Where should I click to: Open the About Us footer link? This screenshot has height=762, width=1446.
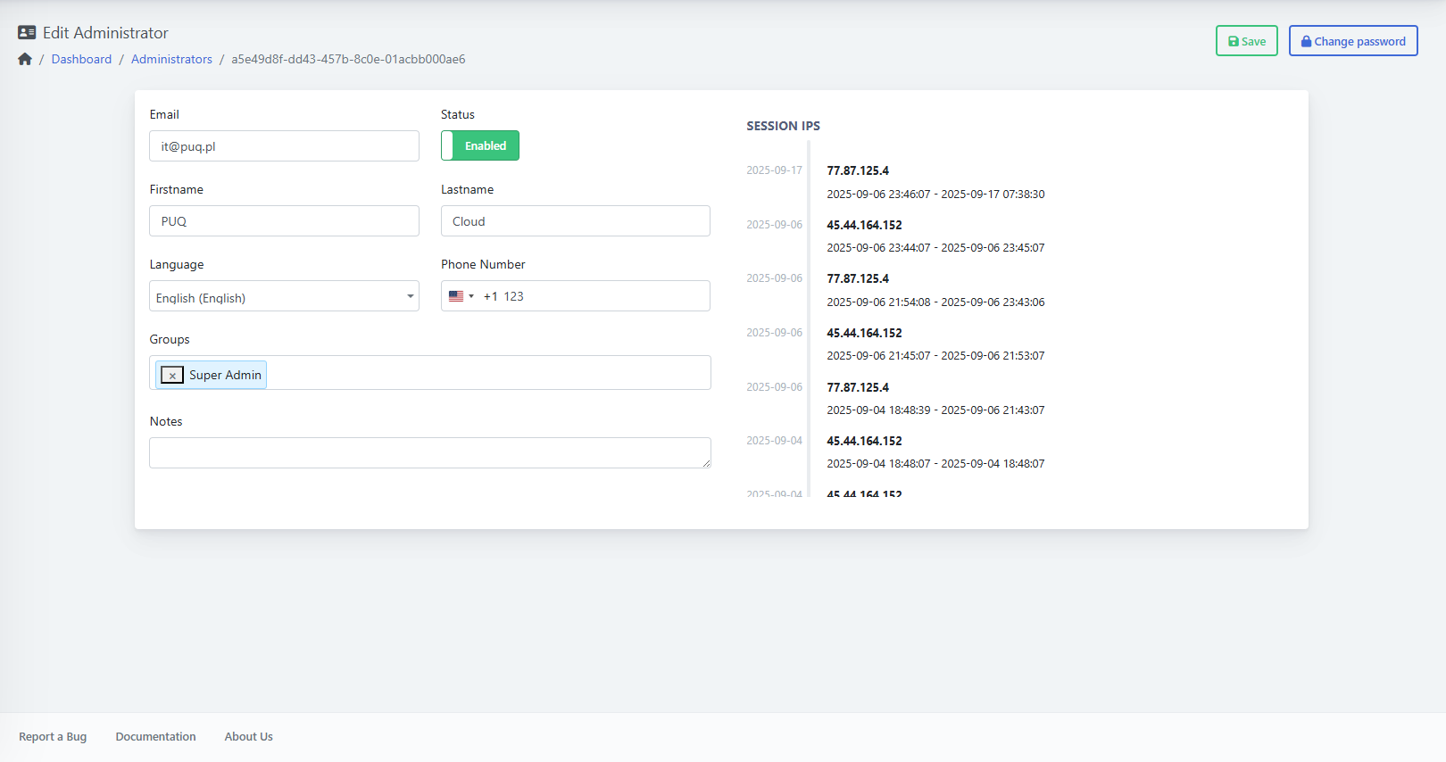[248, 737]
